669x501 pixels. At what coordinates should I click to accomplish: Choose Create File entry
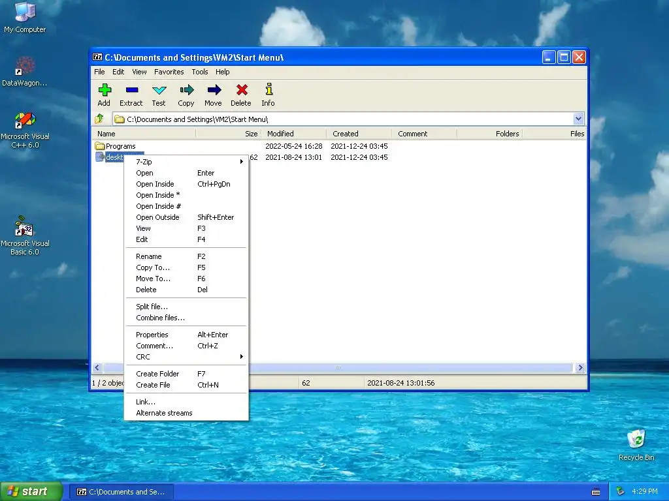coord(186,385)
